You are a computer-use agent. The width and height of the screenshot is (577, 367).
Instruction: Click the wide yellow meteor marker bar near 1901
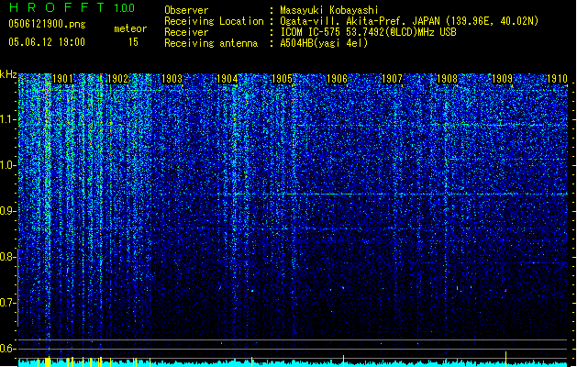pyautogui.click(x=48, y=361)
